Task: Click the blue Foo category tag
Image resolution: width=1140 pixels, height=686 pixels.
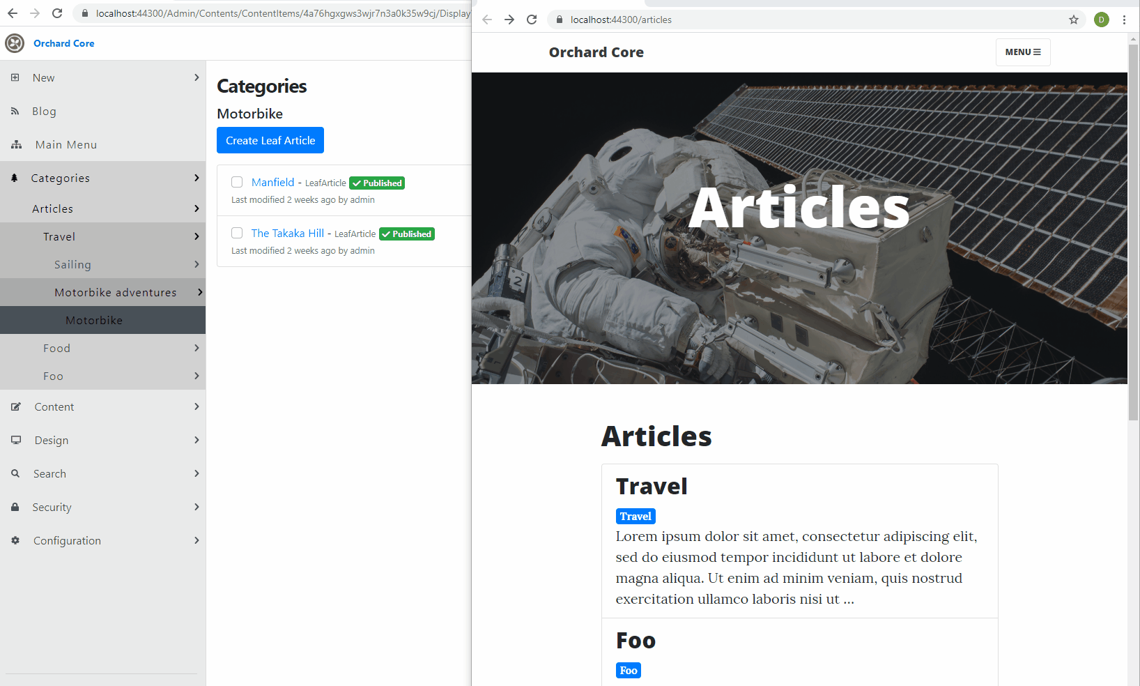Action: (629, 670)
